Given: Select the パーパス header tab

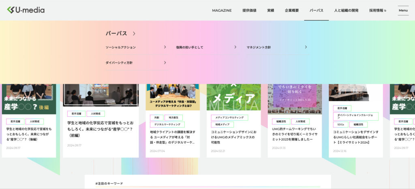Looking at the screenshot, I should coord(317,11).
